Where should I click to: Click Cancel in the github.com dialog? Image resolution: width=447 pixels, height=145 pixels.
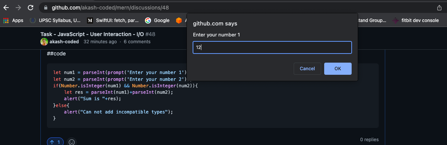(307, 69)
